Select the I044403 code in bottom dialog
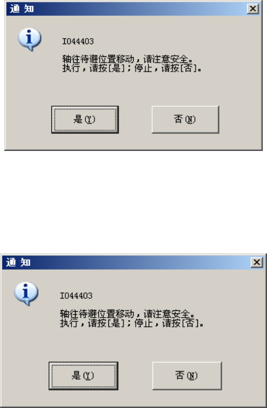 76,296
